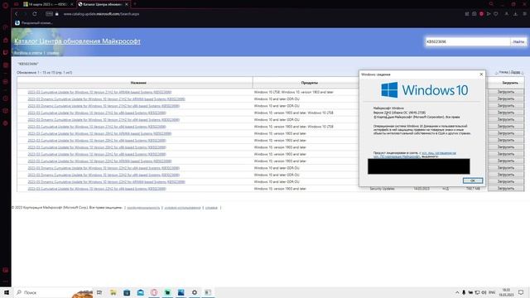Open the three-dots sidebar setup at the bottom
The width and height of the screenshot is (530, 298).
click(6, 281)
